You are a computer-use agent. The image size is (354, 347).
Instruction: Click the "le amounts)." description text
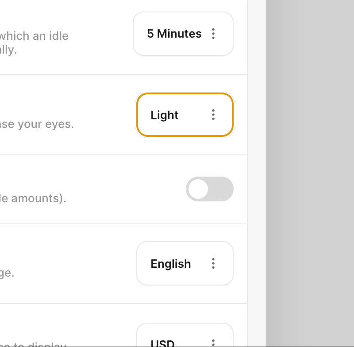33,198
